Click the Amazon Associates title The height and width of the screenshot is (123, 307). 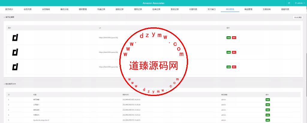pos(153,3)
